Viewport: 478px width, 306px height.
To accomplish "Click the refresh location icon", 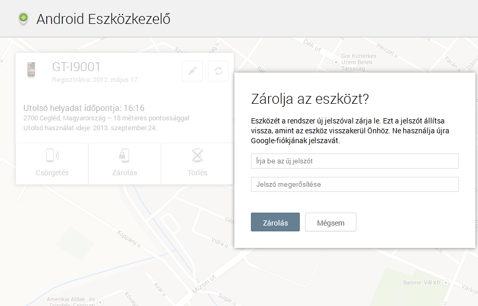I will [x=218, y=71].
